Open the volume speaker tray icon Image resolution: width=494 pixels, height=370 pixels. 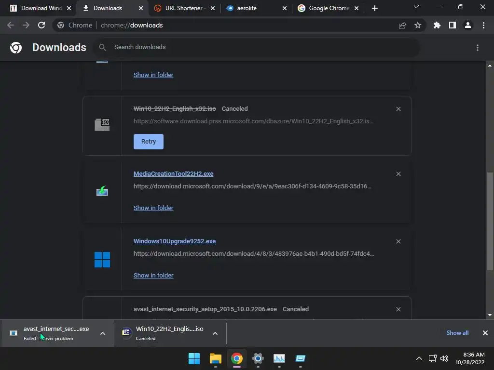click(444, 358)
